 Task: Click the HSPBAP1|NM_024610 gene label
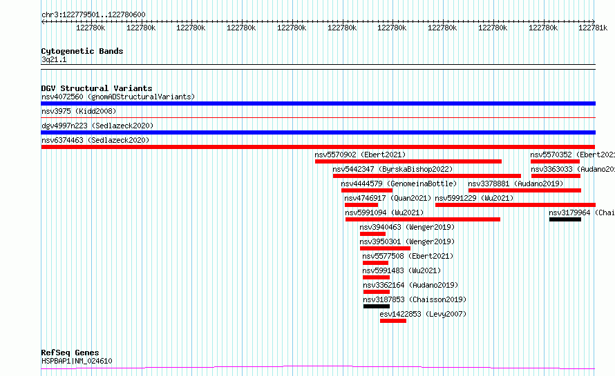(x=77, y=361)
